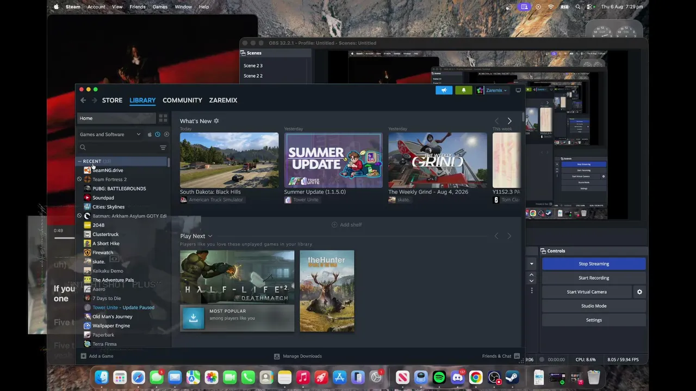Click Stop Streaming in OBS Controls

(594, 264)
